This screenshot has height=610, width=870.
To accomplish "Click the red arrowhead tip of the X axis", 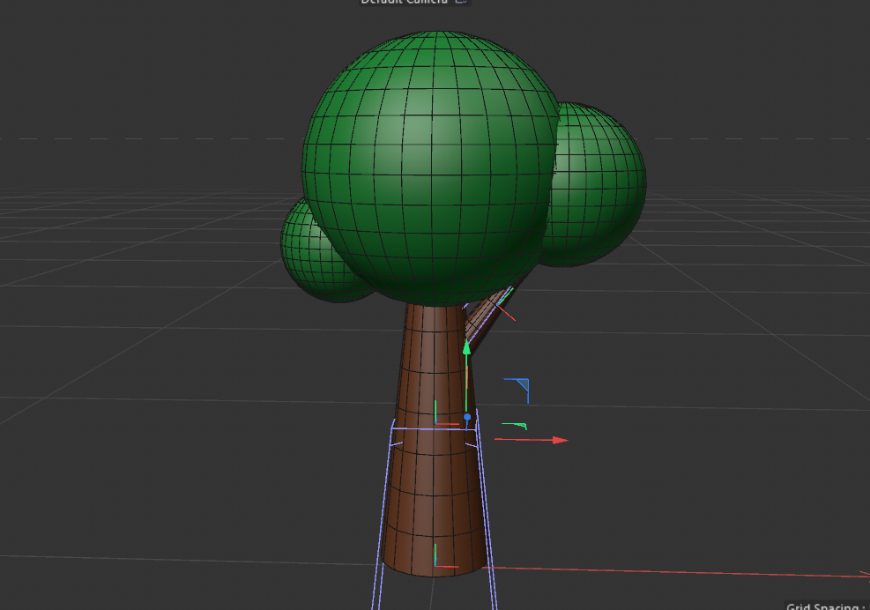I will (x=562, y=439).
